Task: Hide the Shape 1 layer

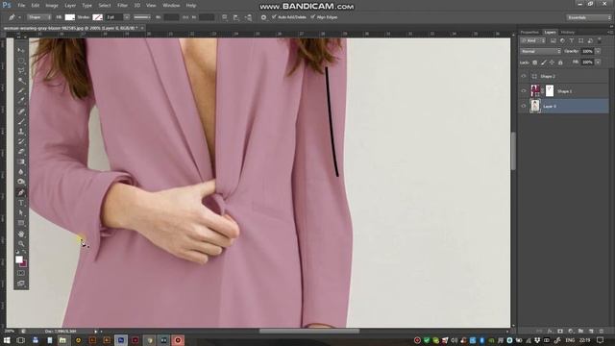Action: click(524, 91)
